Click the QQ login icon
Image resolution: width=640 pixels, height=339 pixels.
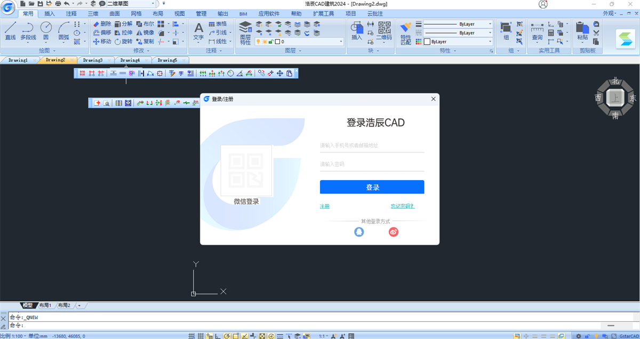pyautogui.click(x=359, y=232)
